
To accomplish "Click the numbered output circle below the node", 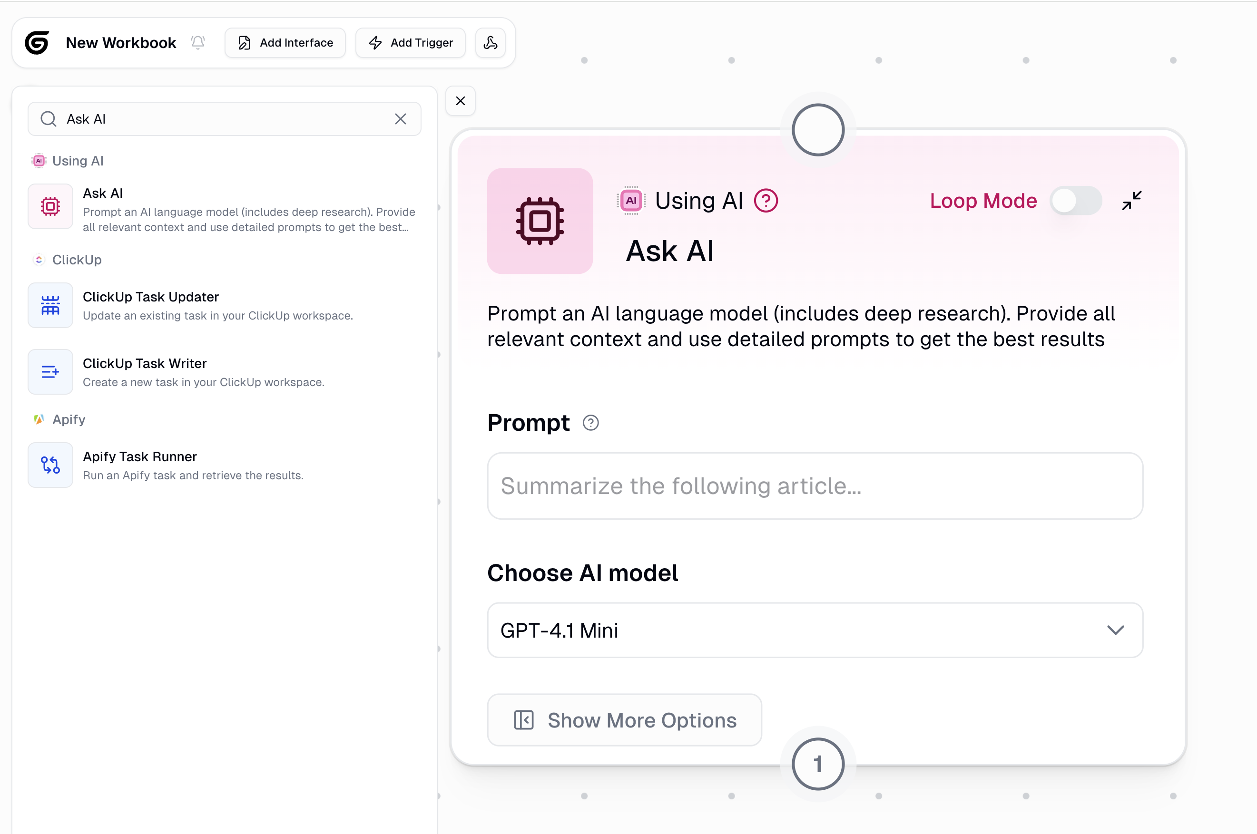I will (817, 764).
